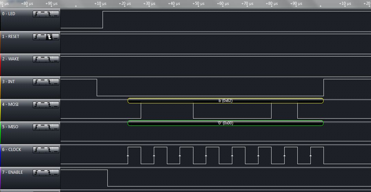
Task: Set low level trigger on MOSI channel
Action: [56, 105]
